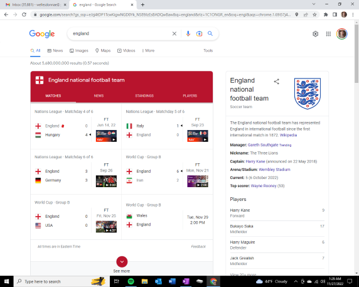Open the STANDINGS tab of the England card
Screen dimensions: 359x287
click(x=144, y=95)
